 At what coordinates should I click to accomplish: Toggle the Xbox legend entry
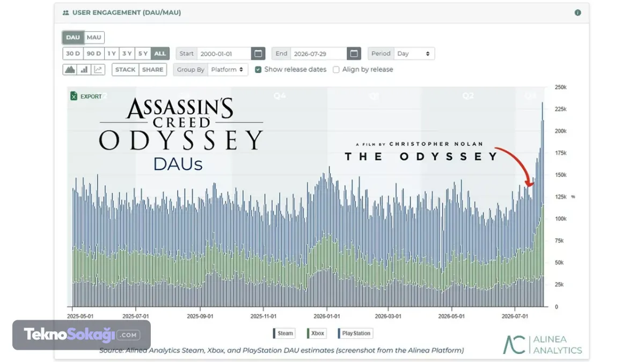point(316,333)
